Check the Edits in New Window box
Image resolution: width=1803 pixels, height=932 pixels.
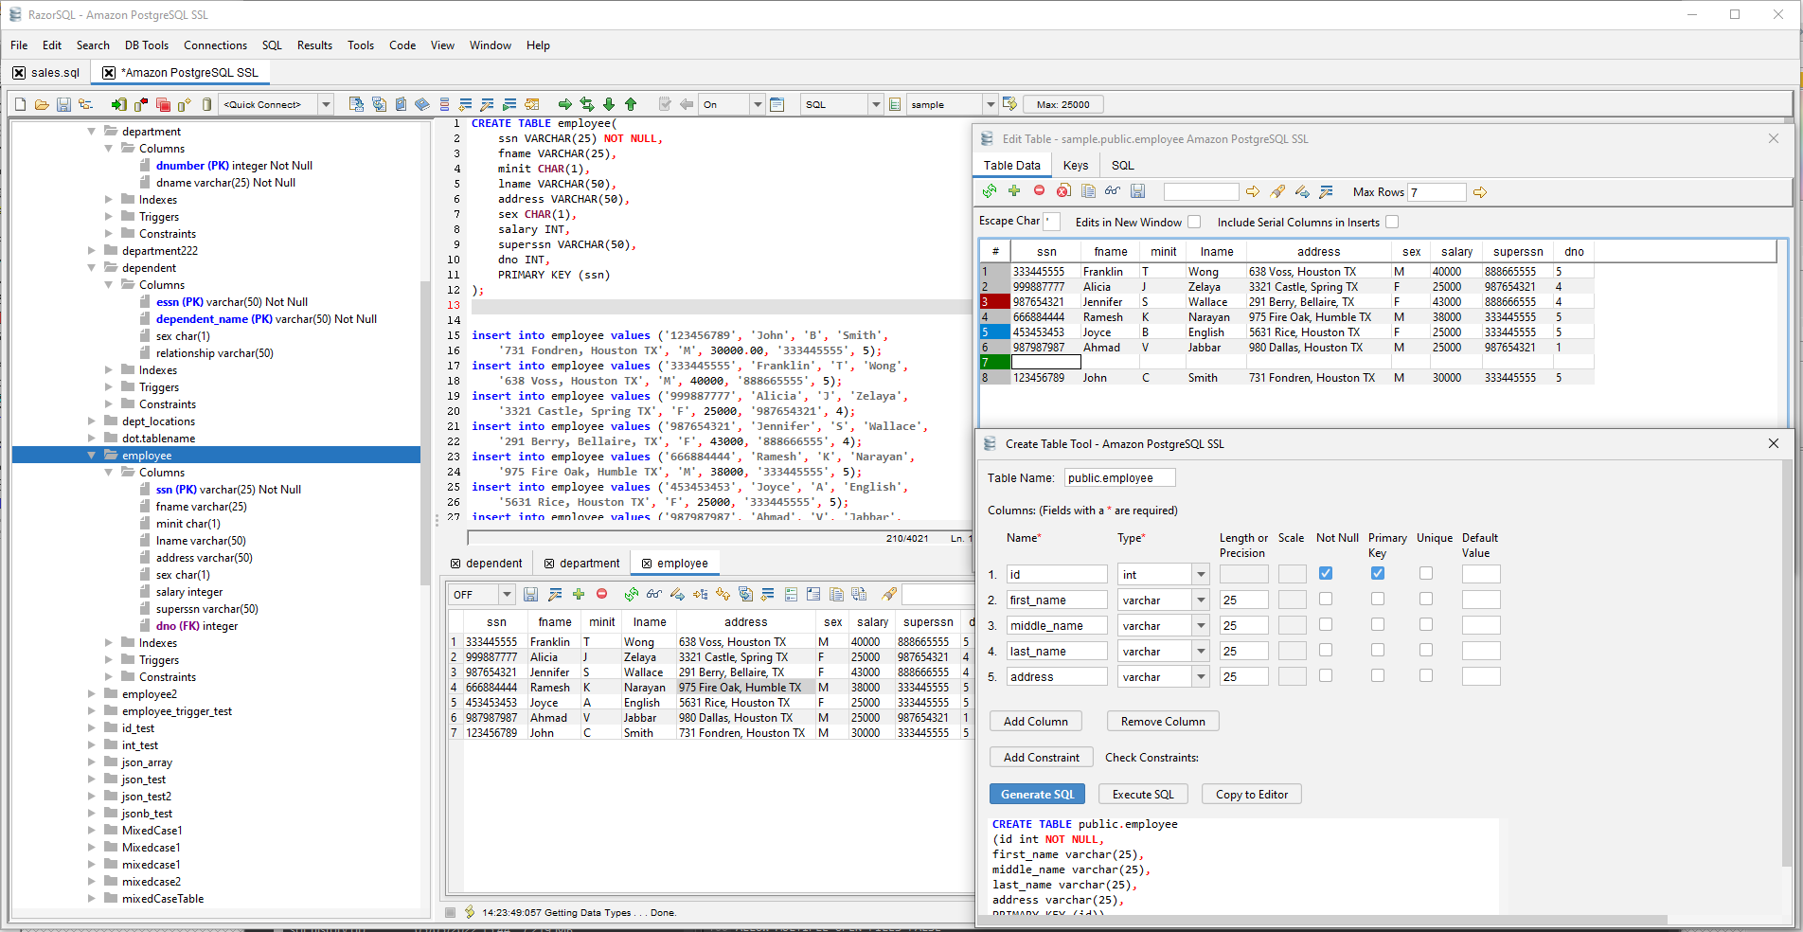pyautogui.click(x=1194, y=222)
